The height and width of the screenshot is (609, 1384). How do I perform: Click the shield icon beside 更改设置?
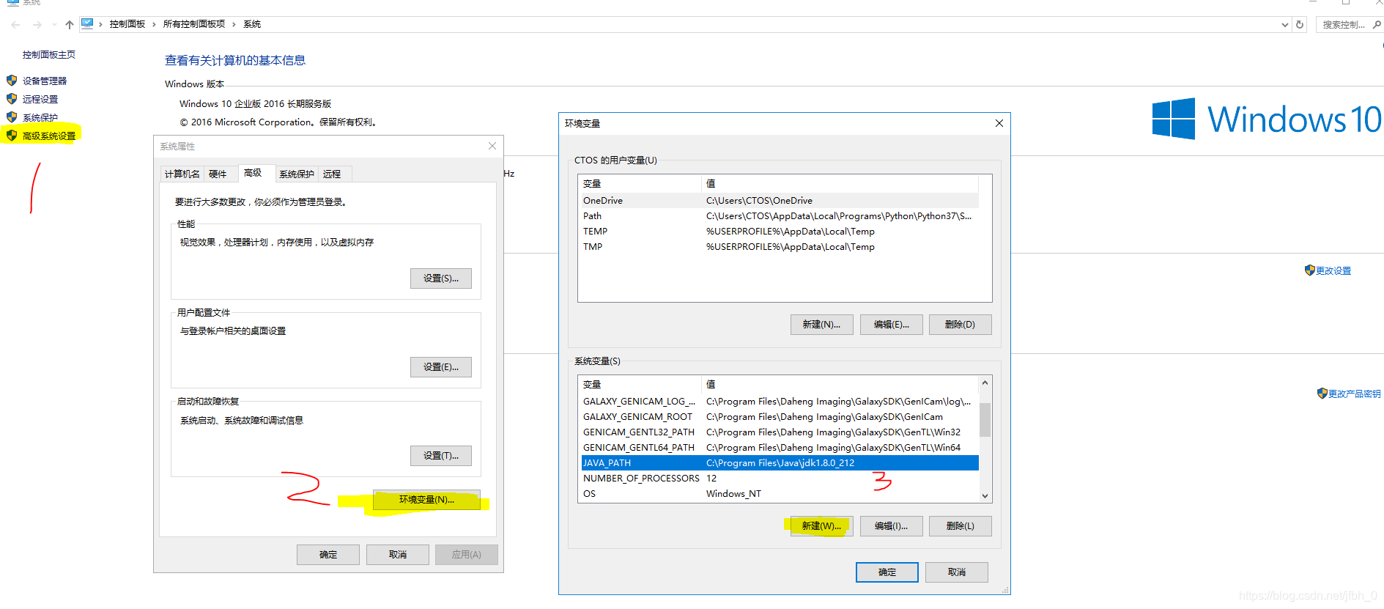point(1310,270)
